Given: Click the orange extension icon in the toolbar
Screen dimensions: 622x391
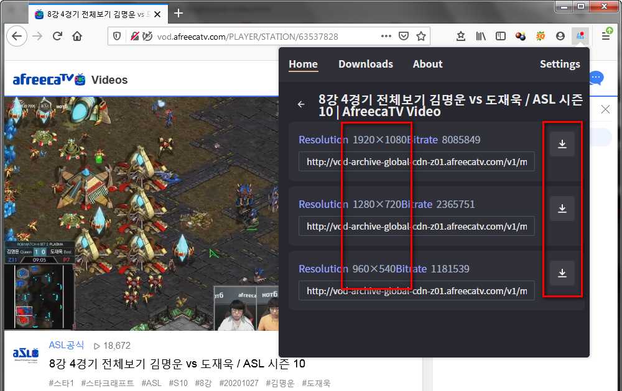Looking at the screenshot, I should click(x=541, y=37).
